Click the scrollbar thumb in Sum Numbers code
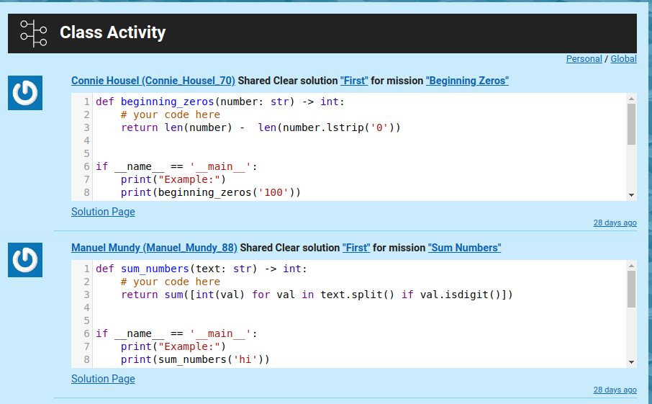Viewport: 652px width, 404px height. click(631, 289)
